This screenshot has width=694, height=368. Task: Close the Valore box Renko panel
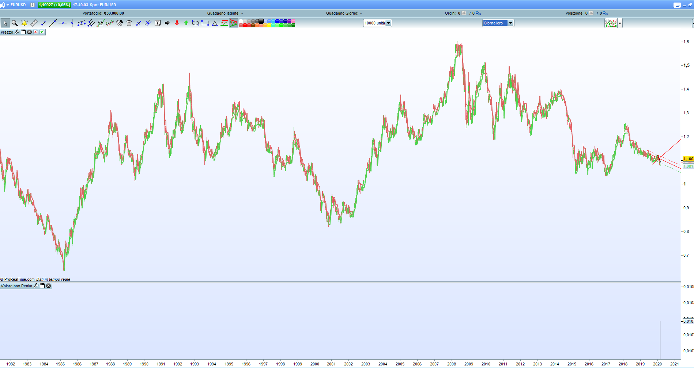pyautogui.click(x=48, y=286)
